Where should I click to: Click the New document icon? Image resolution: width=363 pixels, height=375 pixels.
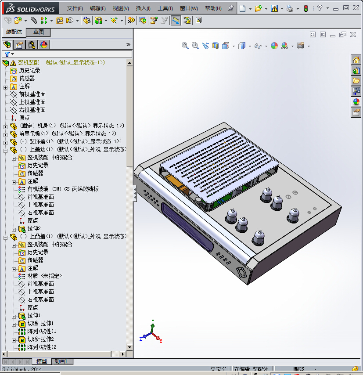[243, 8]
